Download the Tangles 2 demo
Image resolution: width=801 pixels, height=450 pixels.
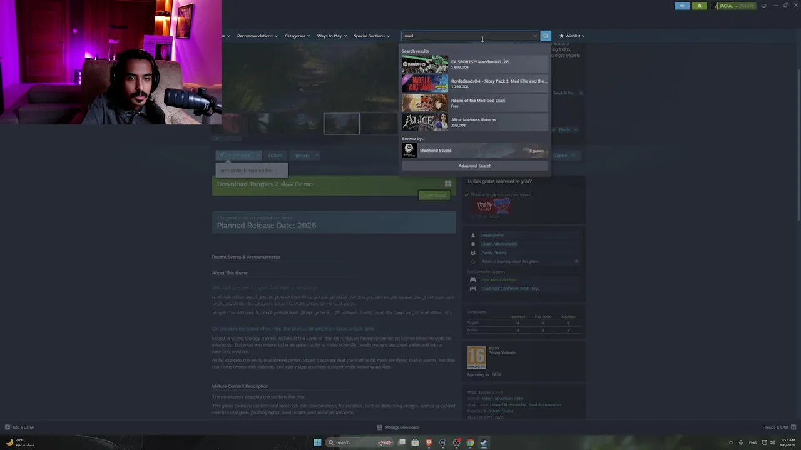click(x=434, y=196)
